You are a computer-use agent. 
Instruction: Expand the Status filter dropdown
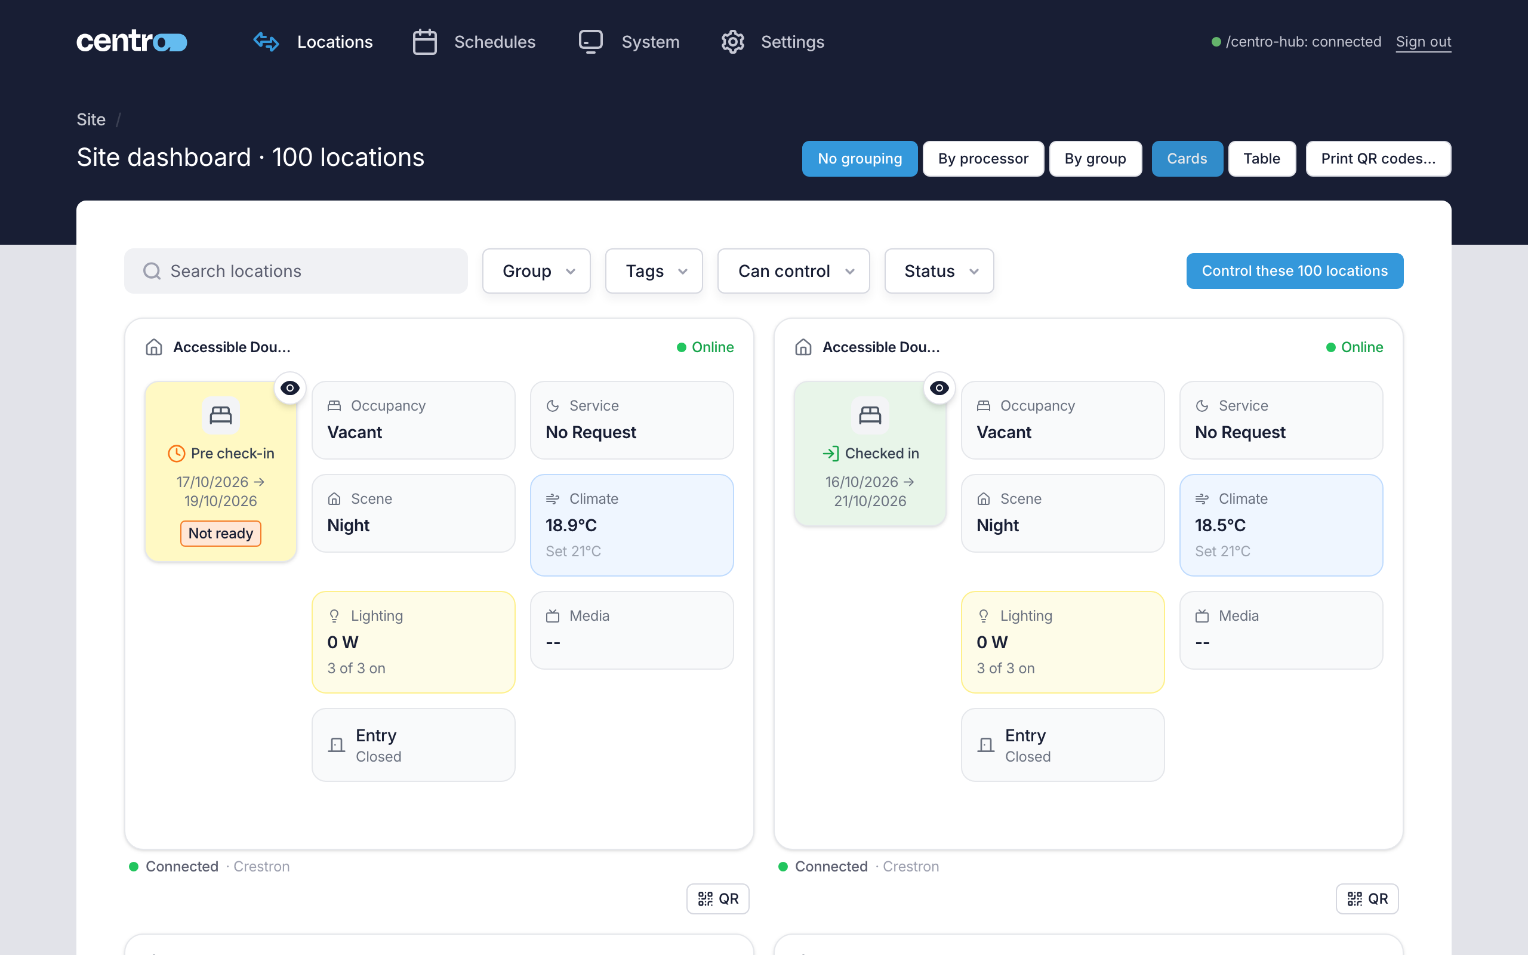[939, 271]
